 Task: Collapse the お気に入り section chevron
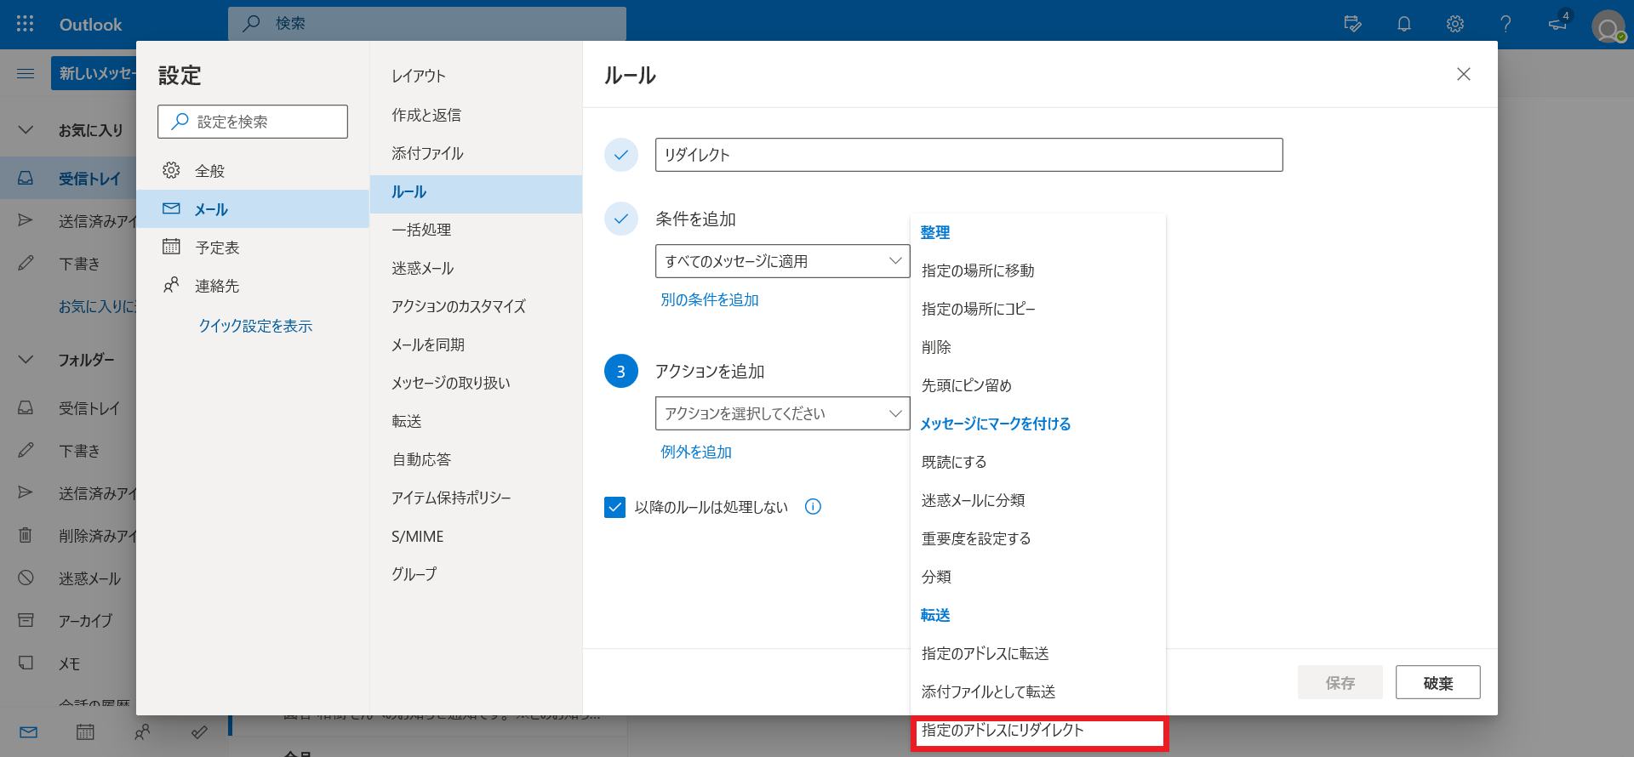click(26, 130)
